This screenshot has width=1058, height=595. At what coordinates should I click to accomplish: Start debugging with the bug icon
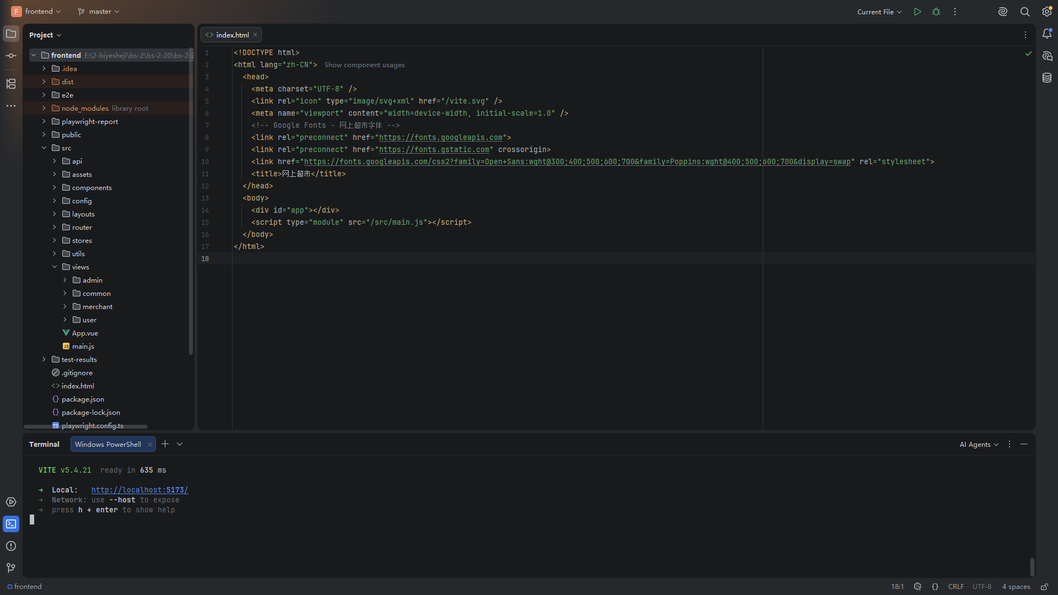pos(936,12)
